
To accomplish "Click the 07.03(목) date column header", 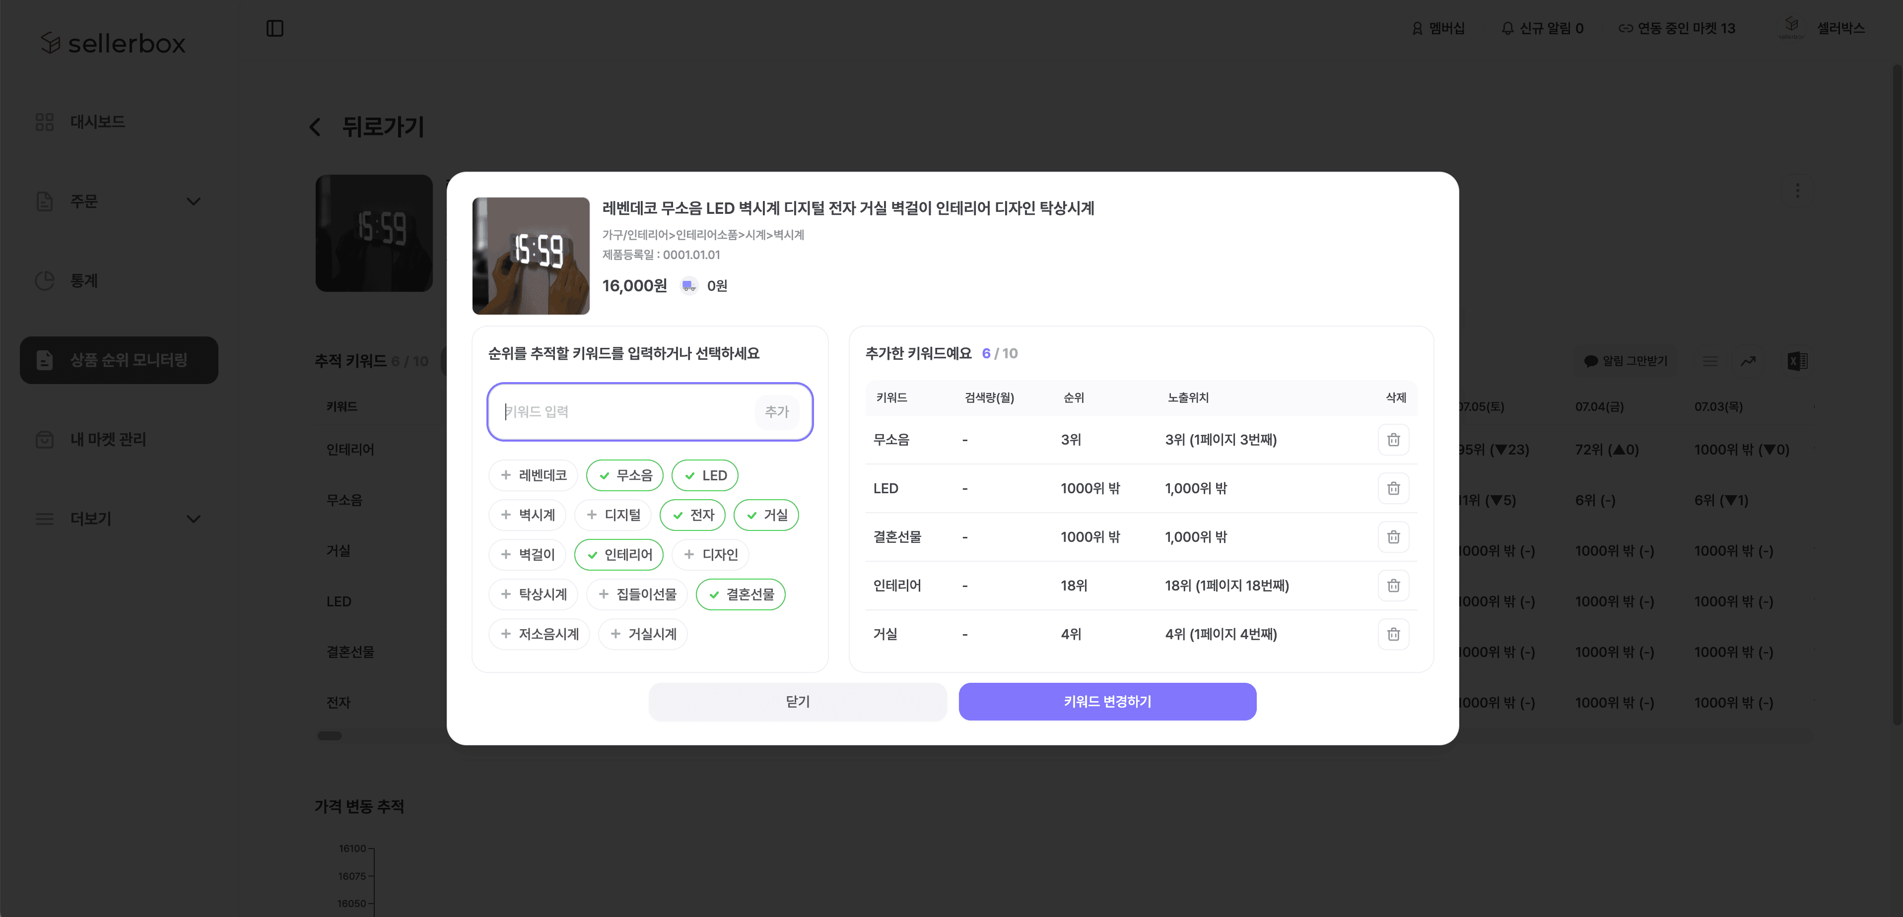I will 1718,407.
